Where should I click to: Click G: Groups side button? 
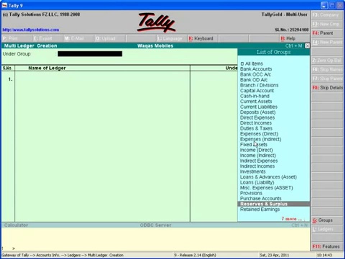(327, 220)
